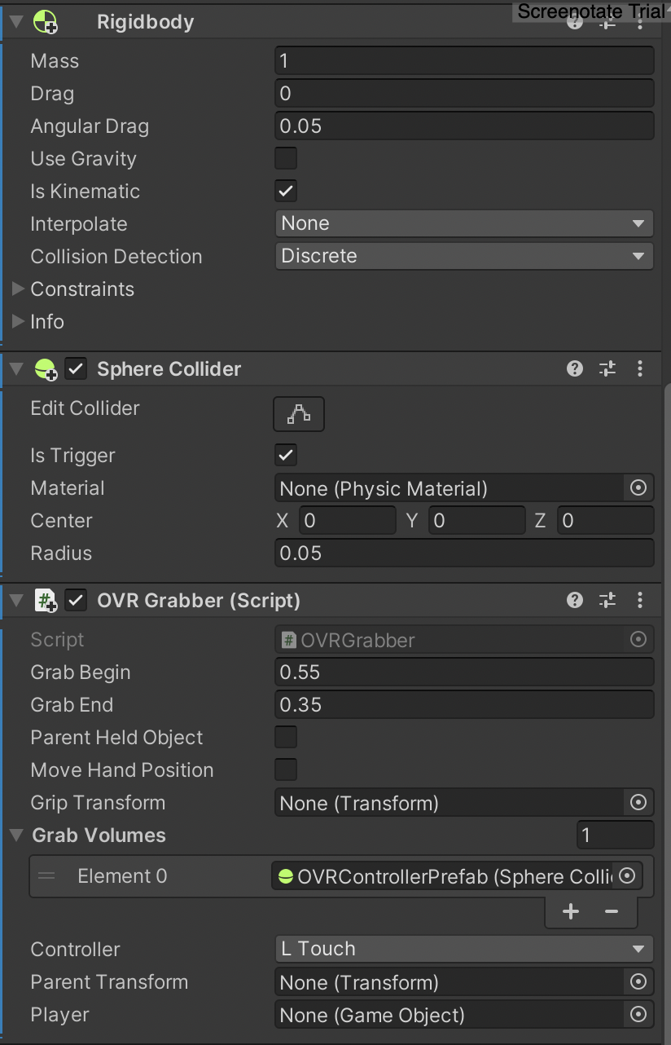Collapse the Rigidbody component header
This screenshot has width=671, height=1045.
[17, 22]
